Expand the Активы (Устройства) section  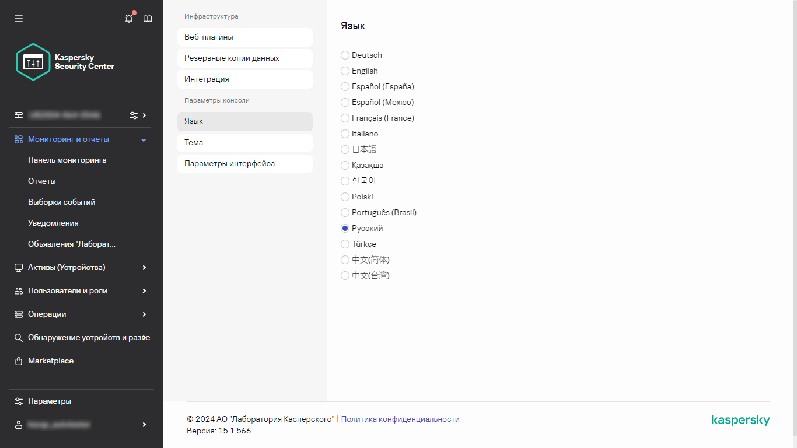pyautogui.click(x=144, y=268)
